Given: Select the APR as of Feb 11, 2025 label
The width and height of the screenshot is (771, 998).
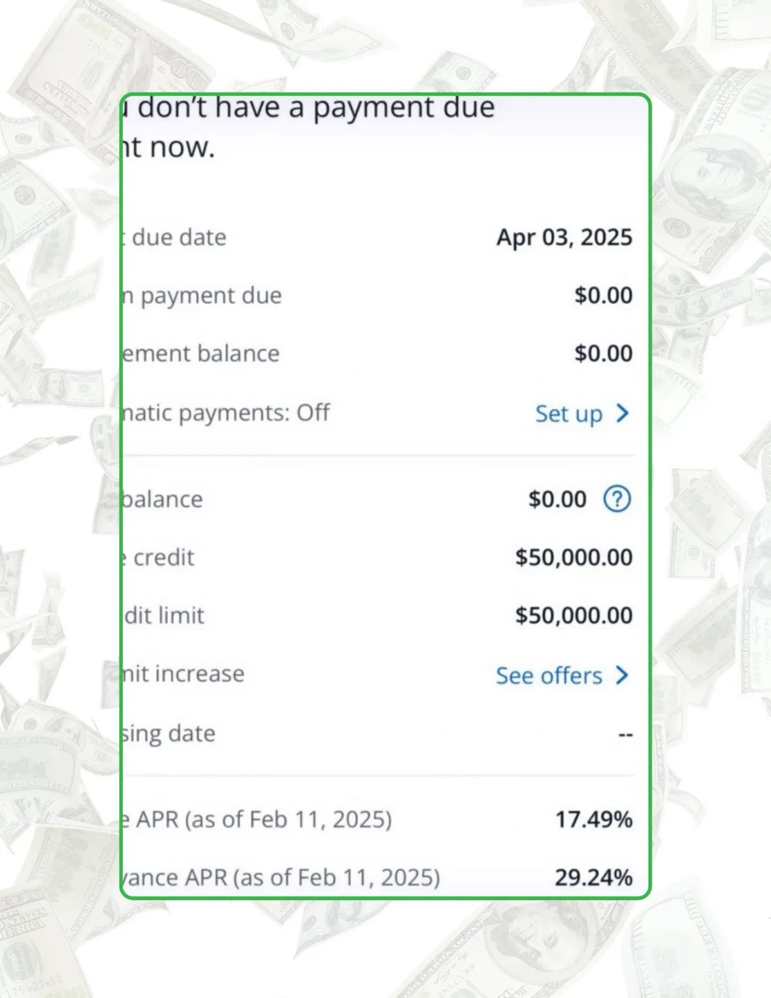Looking at the screenshot, I should tap(257, 820).
